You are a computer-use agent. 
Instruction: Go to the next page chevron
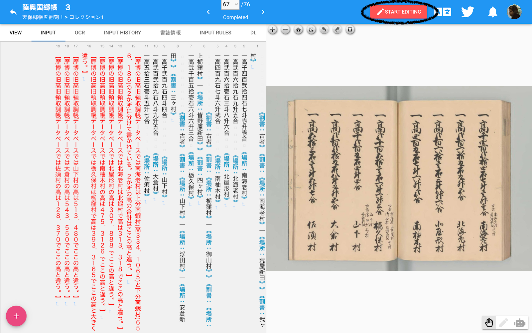[x=263, y=12]
